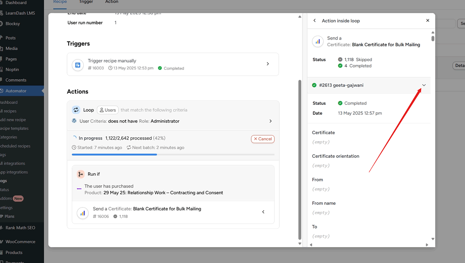Open Rank Math SEO in sidebar

[20, 228]
